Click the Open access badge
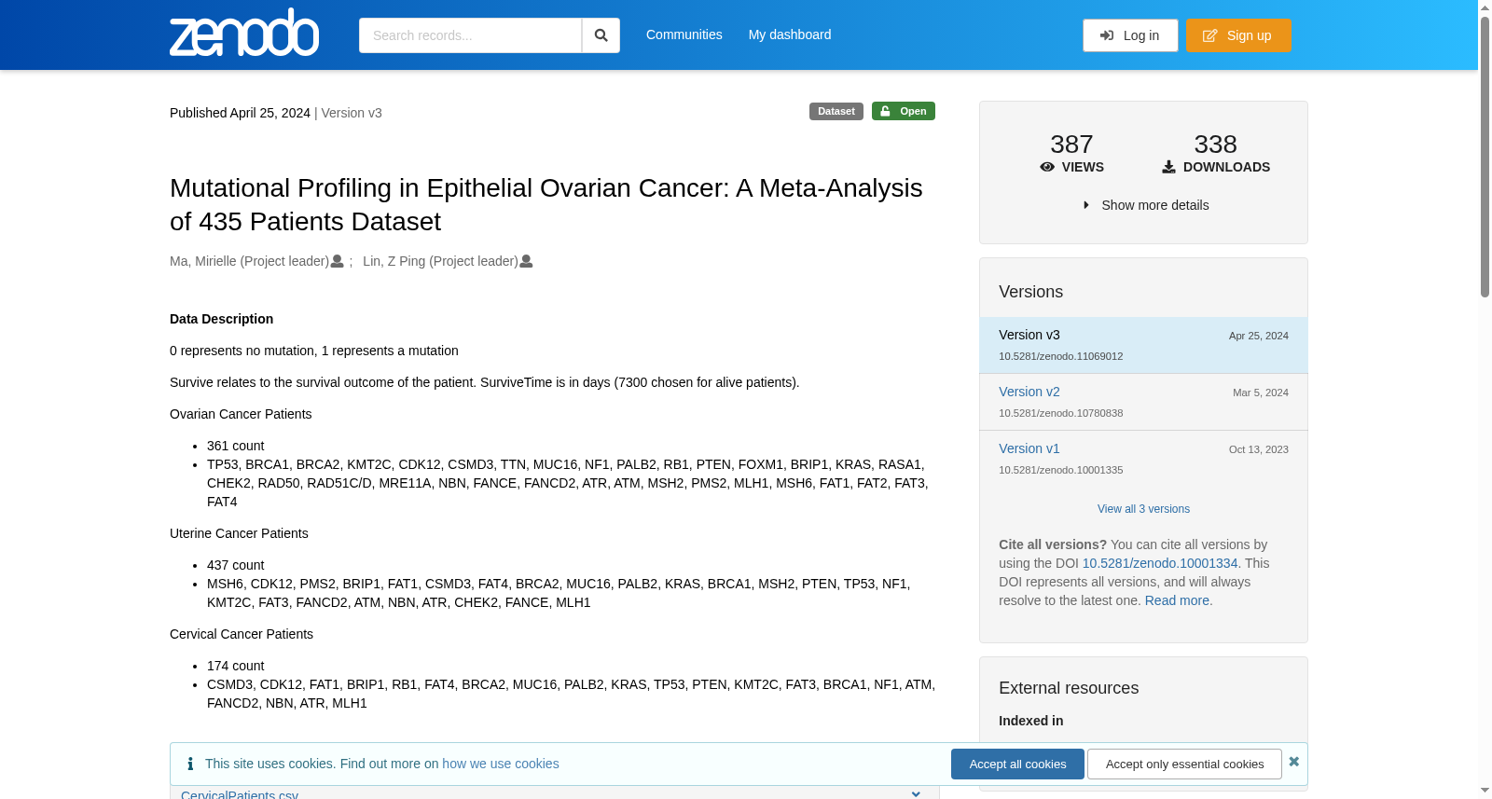1492x799 pixels. click(904, 111)
